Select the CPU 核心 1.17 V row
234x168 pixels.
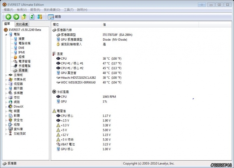84,116
